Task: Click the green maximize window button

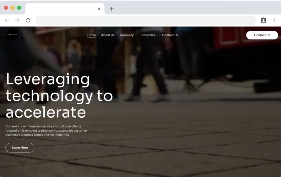Action: [19, 8]
